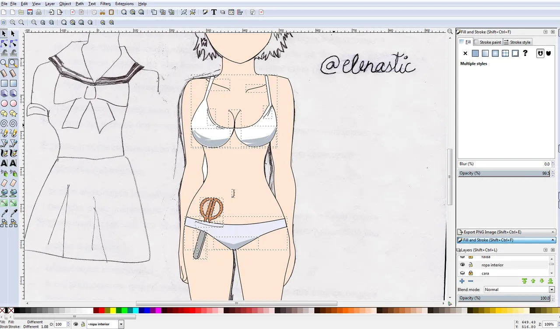Open Fill and Stroke toolbar icon

click(205, 12)
